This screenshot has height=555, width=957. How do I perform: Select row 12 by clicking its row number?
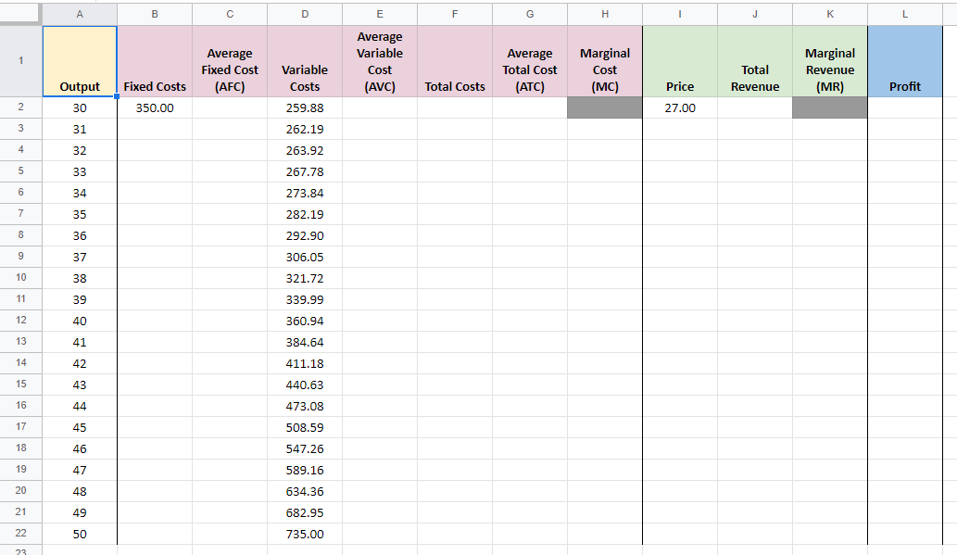[20, 321]
